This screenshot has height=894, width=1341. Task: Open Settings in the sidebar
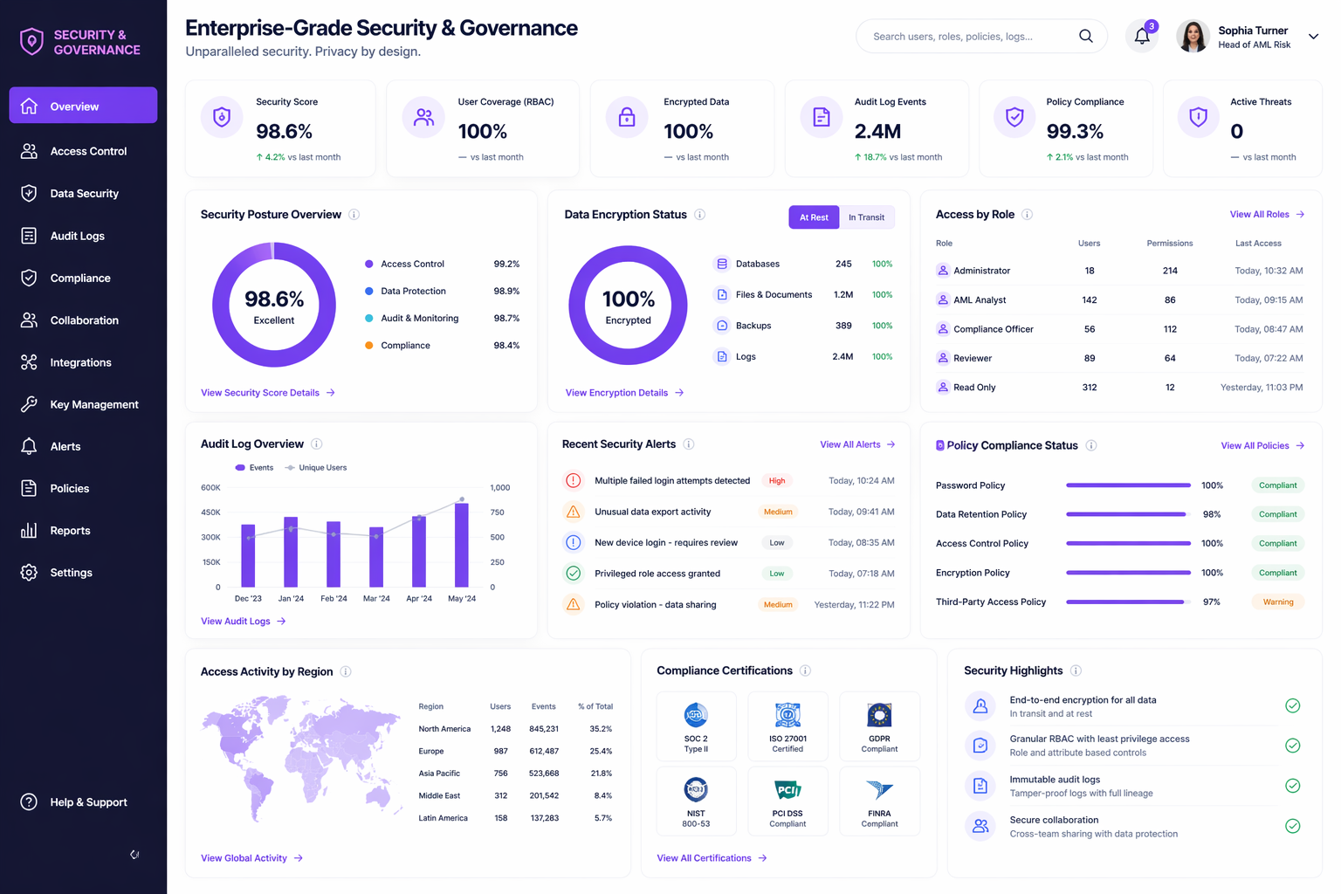tap(83, 573)
